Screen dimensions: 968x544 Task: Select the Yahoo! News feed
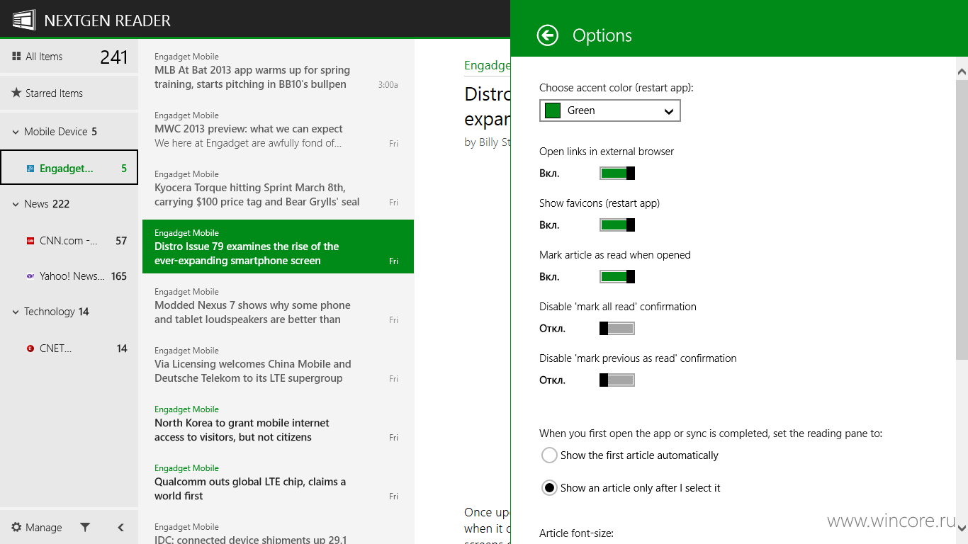[x=69, y=276]
